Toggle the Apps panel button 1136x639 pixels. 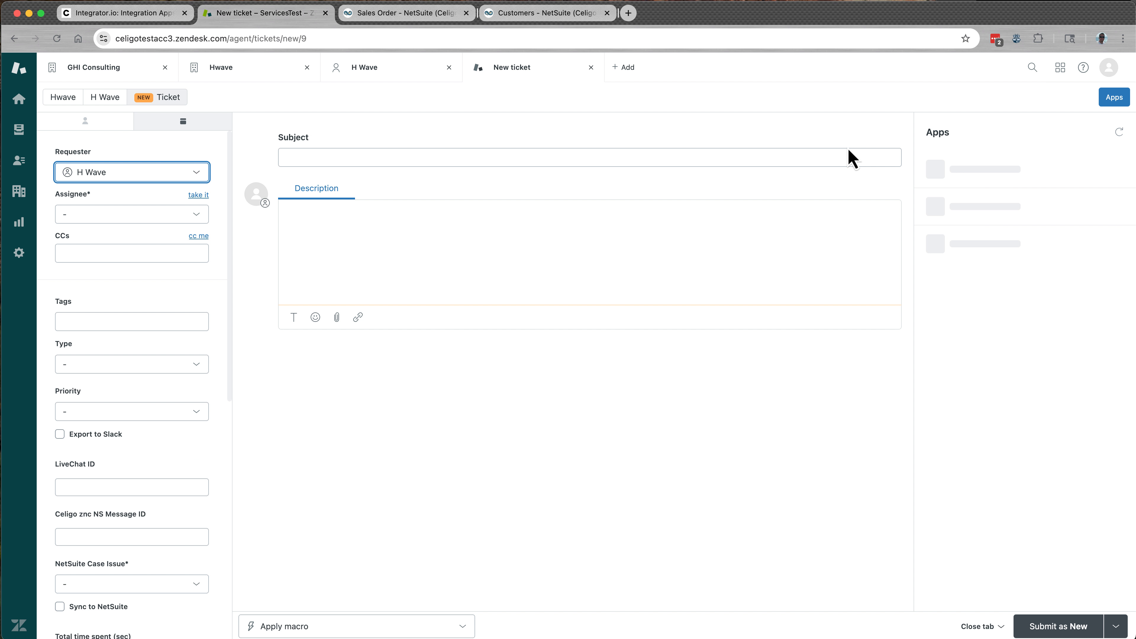[x=1114, y=97]
